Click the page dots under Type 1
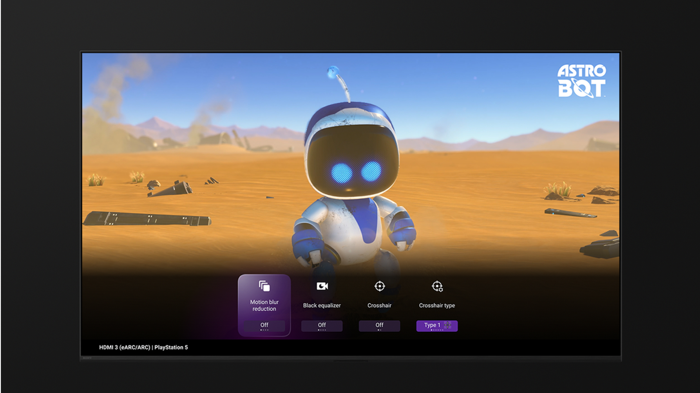The height and width of the screenshot is (393, 700). pos(437,330)
